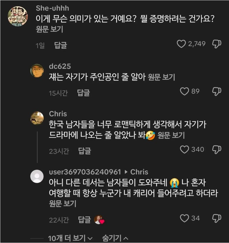Open She-uhhh's profile picture
Viewport: 229px width, 243px height.
[x=17, y=16]
